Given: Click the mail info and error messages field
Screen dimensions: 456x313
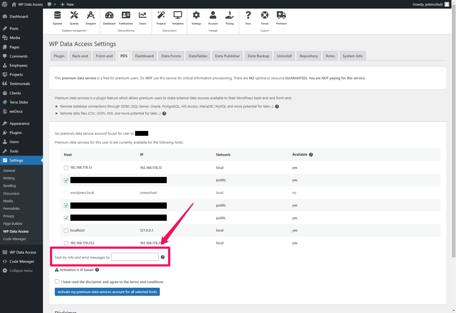Looking at the screenshot, I should (x=135, y=257).
